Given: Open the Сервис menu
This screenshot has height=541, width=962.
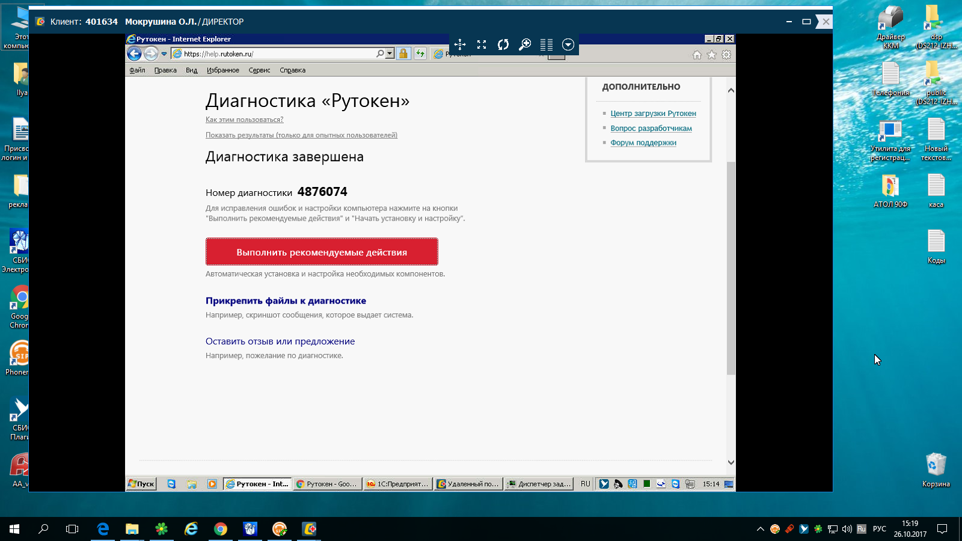Looking at the screenshot, I should point(259,70).
